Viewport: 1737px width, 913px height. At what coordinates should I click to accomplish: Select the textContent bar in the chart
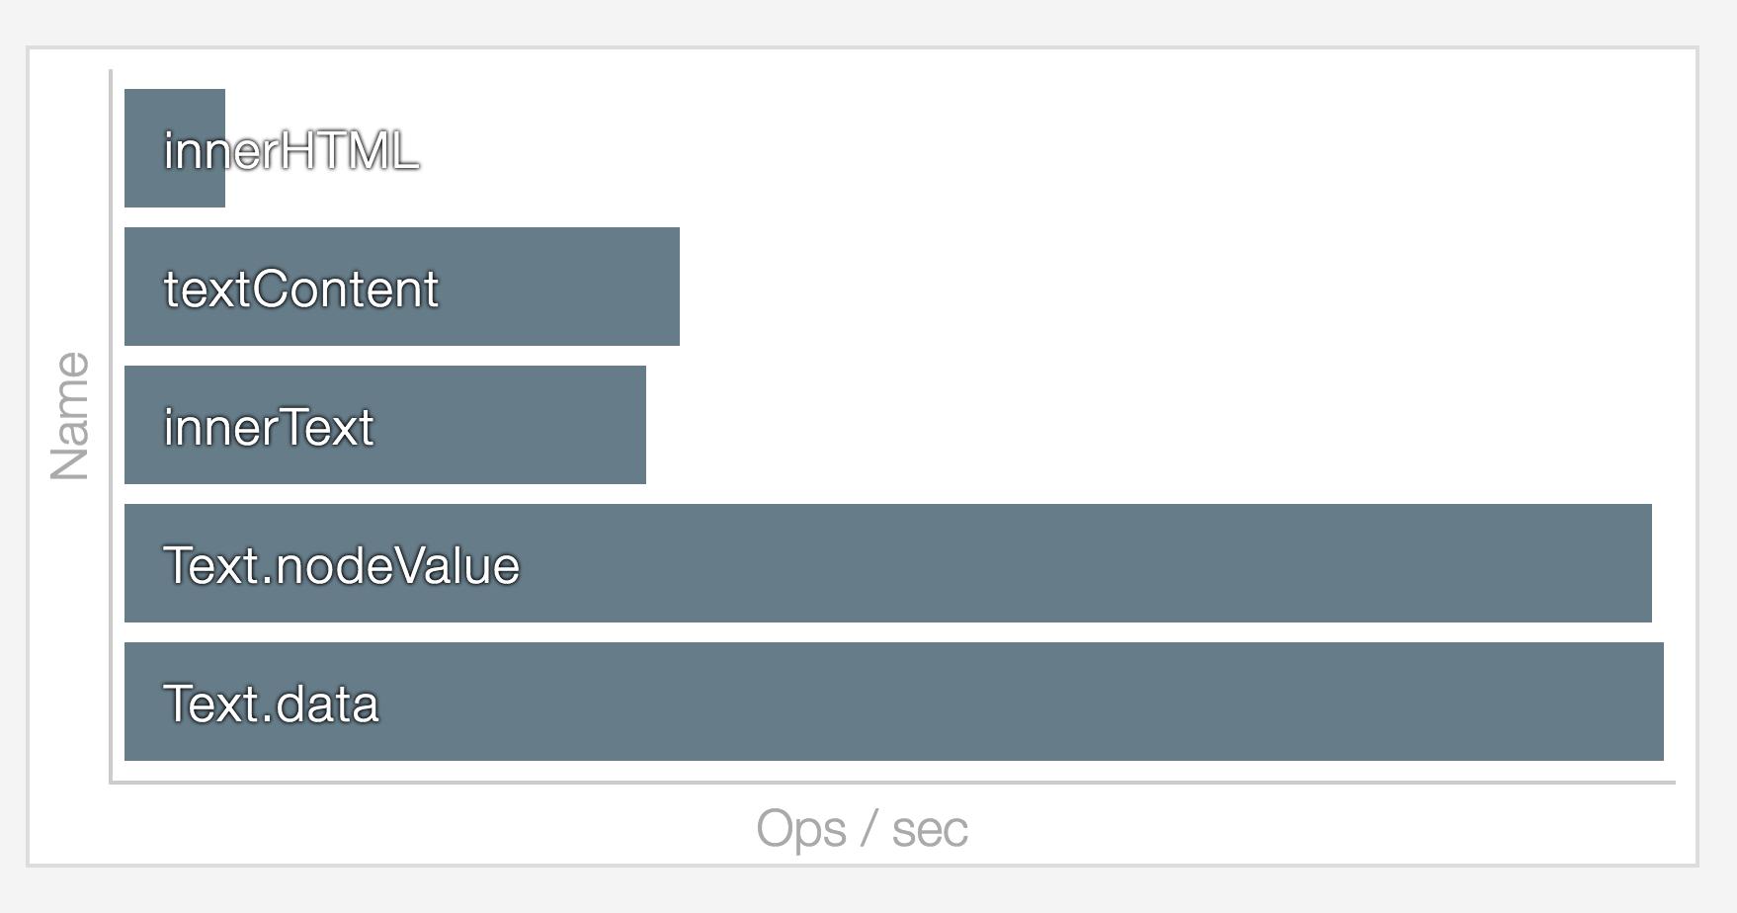pos(402,287)
